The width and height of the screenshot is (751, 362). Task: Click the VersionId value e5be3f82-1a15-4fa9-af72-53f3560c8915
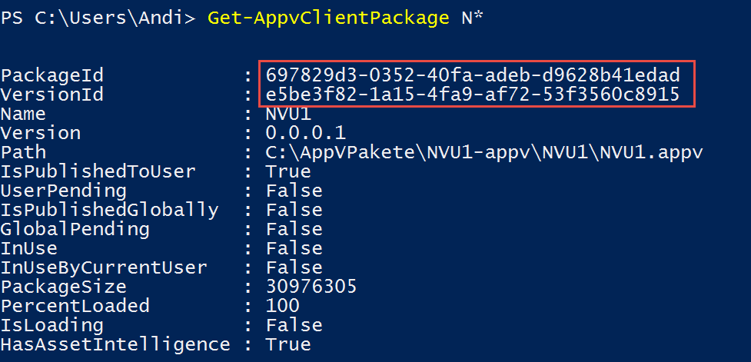pyautogui.click(x=473, y=95)
